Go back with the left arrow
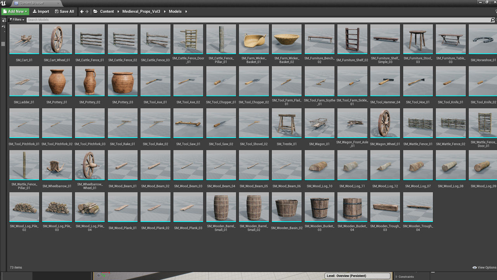 (82, 12)
